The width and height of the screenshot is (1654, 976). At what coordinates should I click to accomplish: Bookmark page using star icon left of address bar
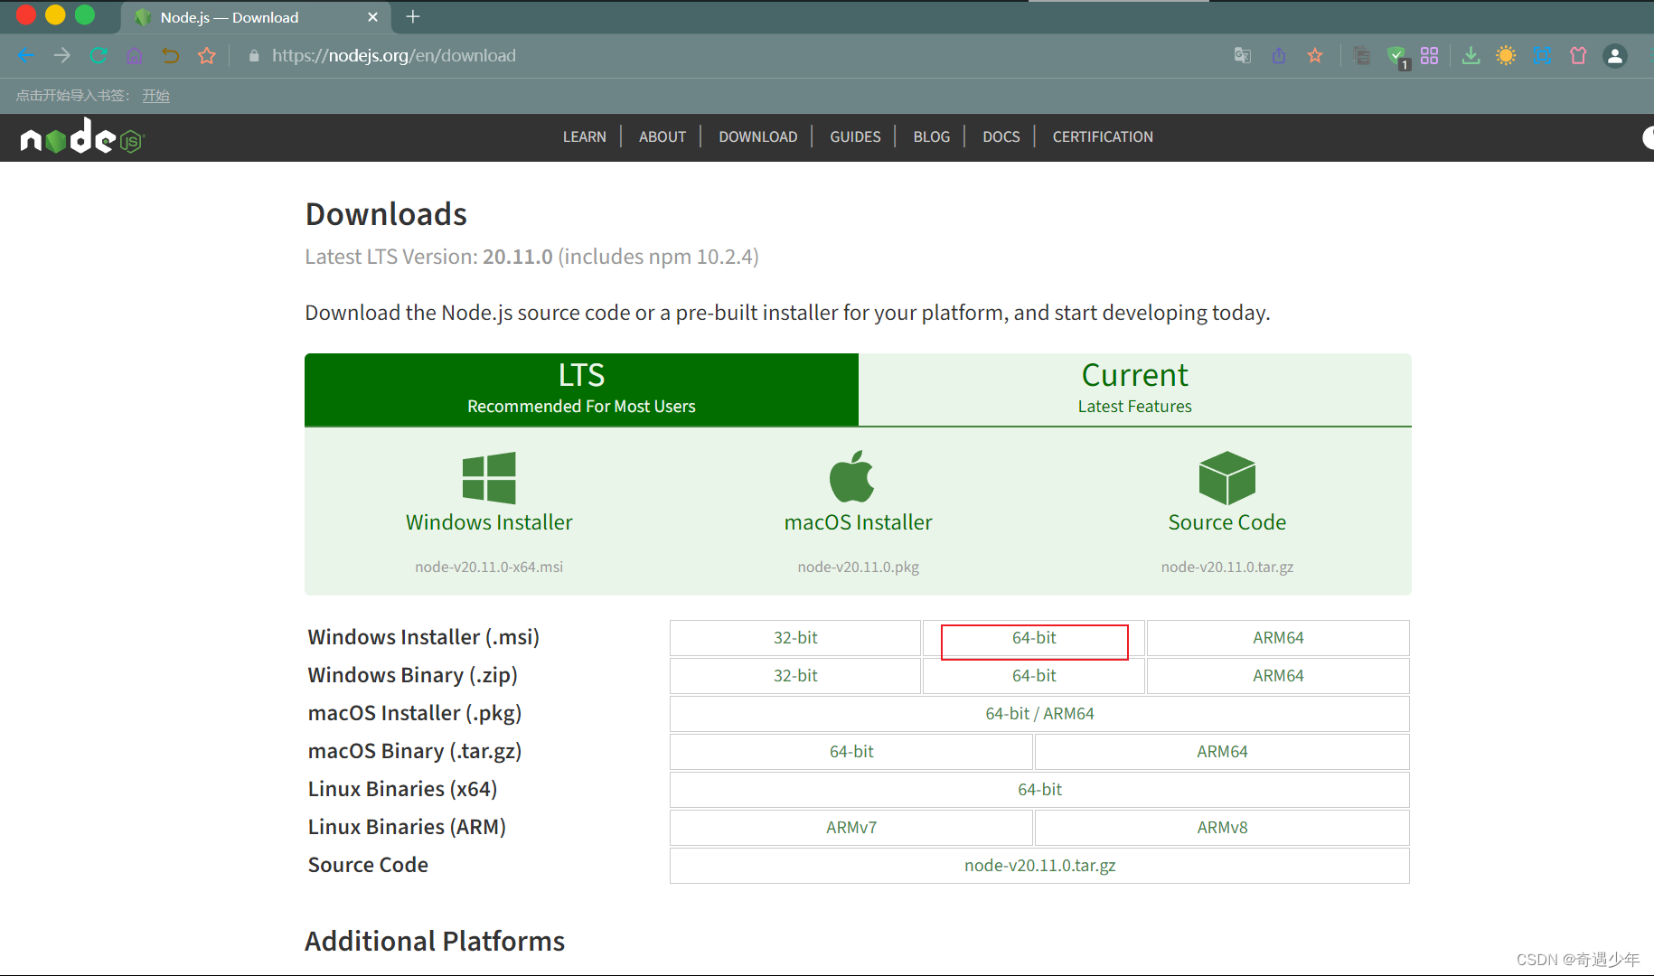[207, 55]
